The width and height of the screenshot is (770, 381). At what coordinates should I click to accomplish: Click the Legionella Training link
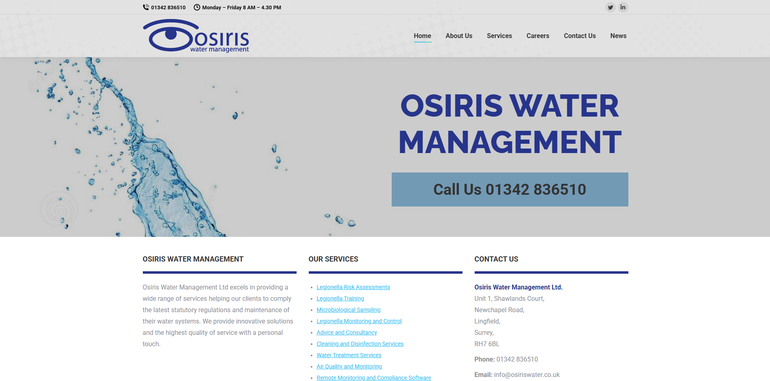[x=340, y=298]
